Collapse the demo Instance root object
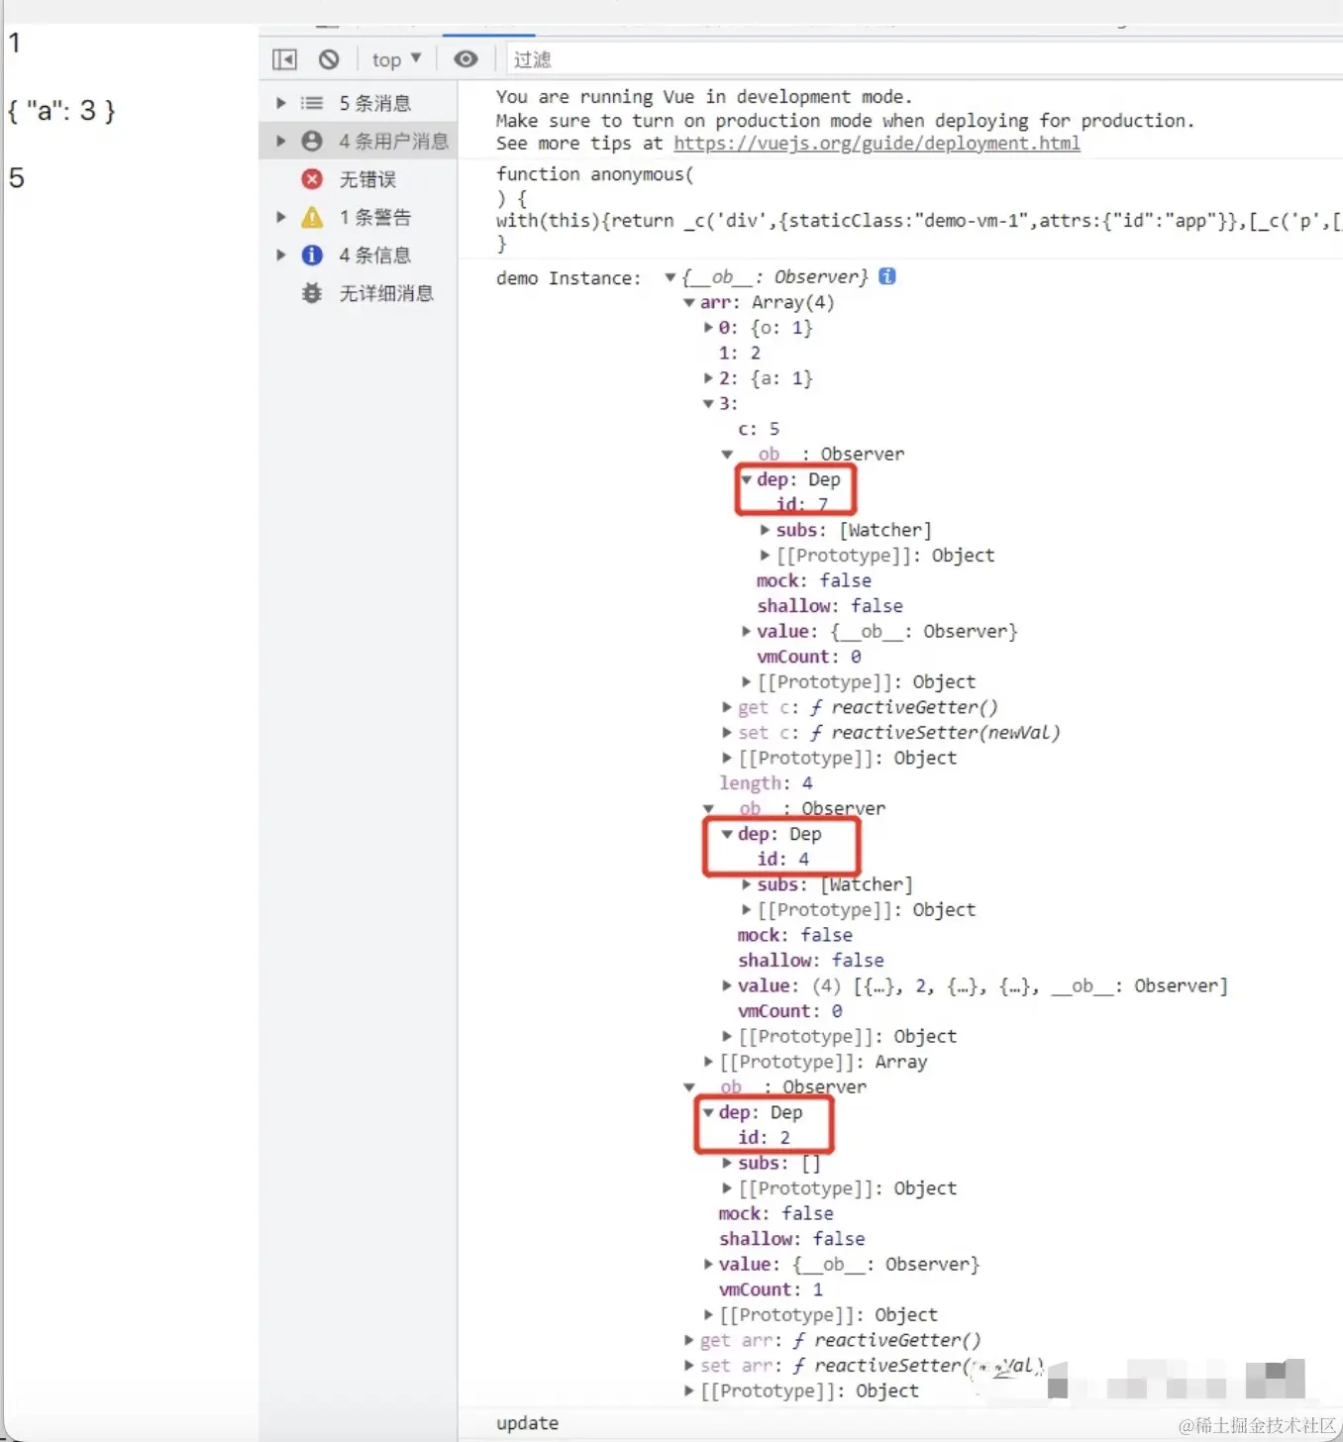The width and height of the screenshot is (1343, 1442). tap(671, 277)
